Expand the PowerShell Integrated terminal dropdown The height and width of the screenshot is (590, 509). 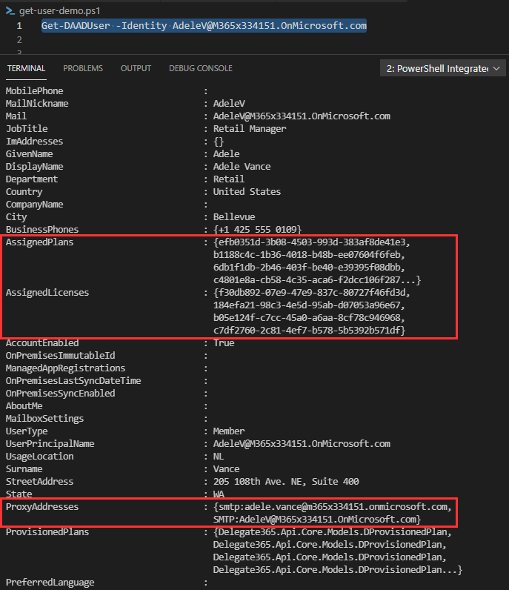[x=442, y=68]
